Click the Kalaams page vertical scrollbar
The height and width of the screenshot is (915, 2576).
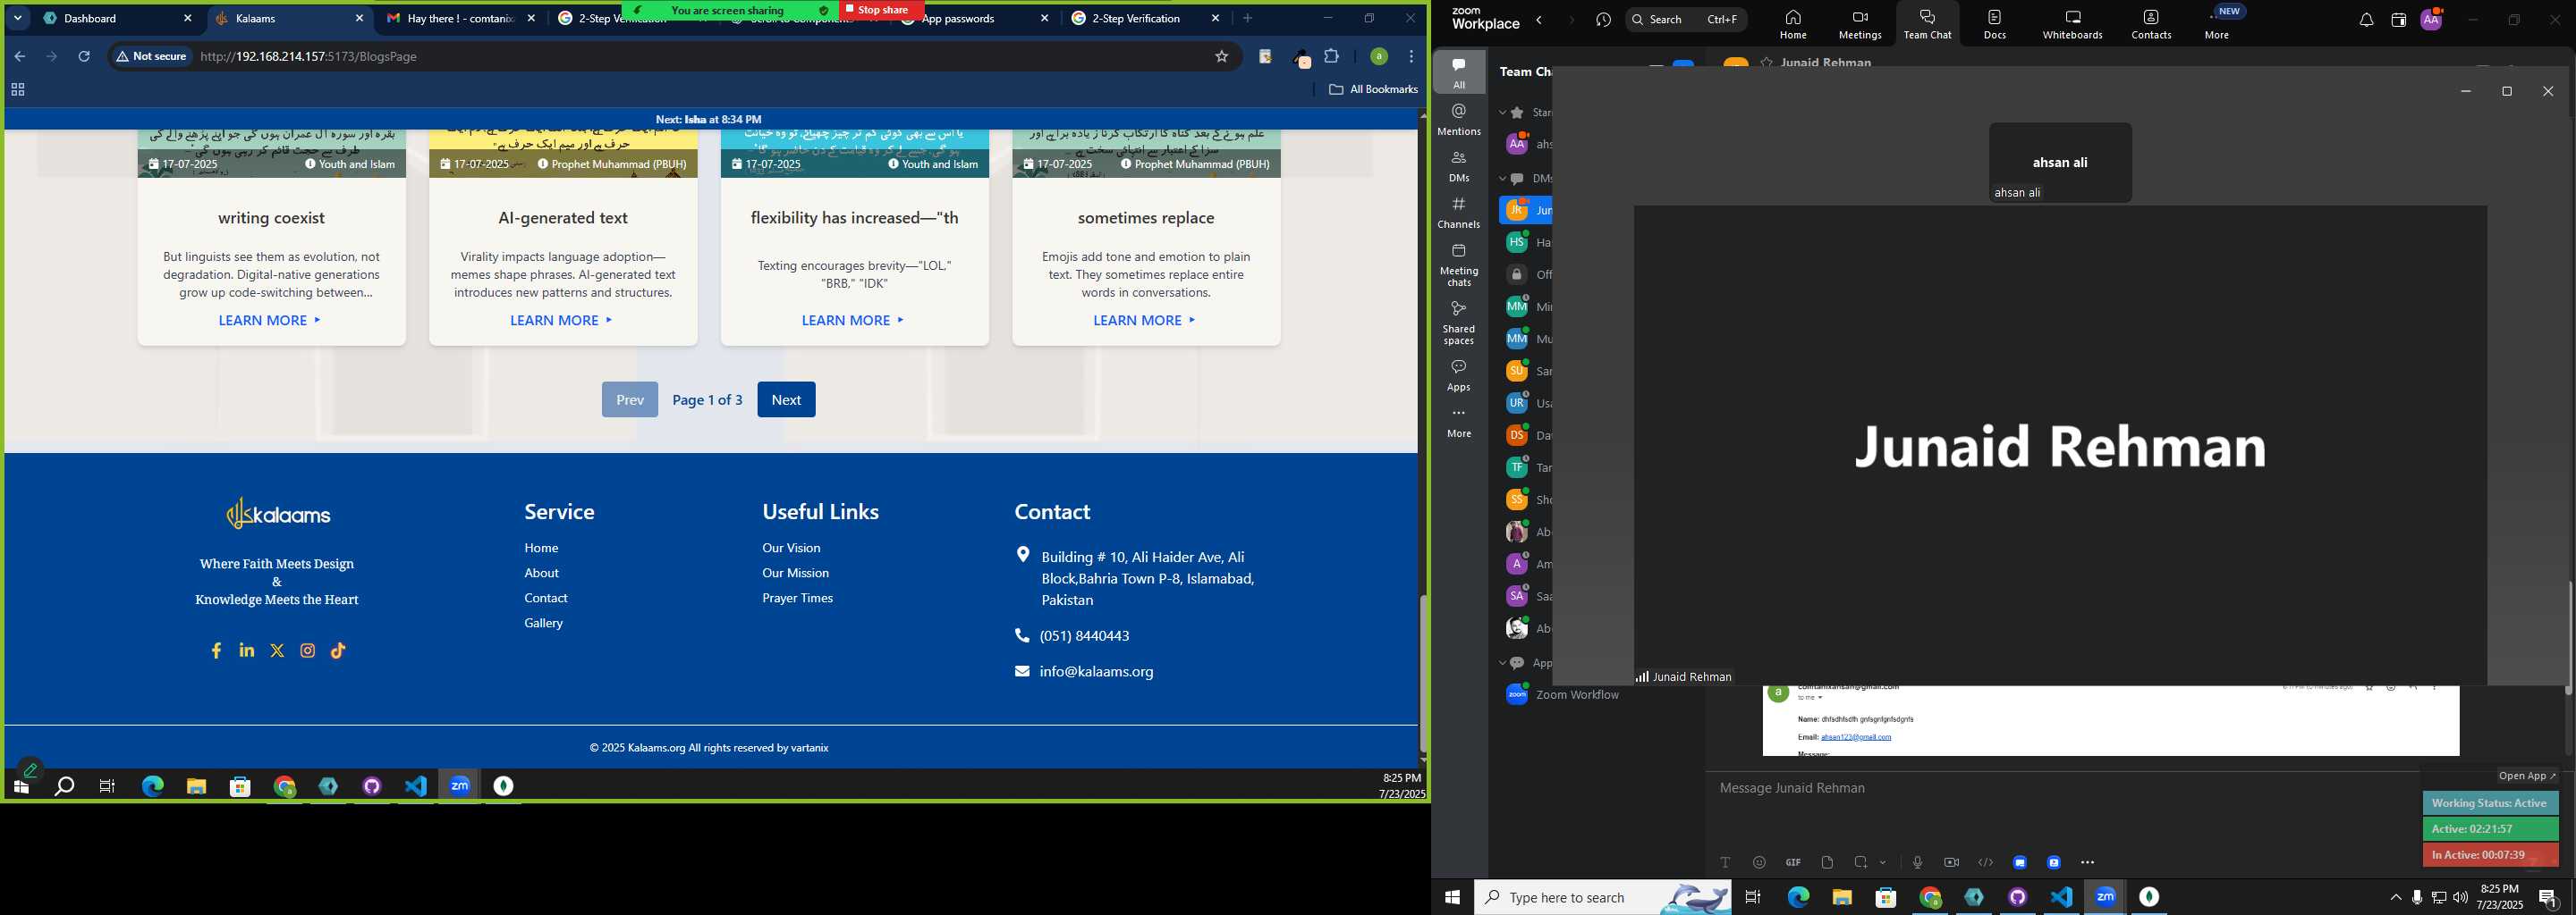[x=1423, y=673]
